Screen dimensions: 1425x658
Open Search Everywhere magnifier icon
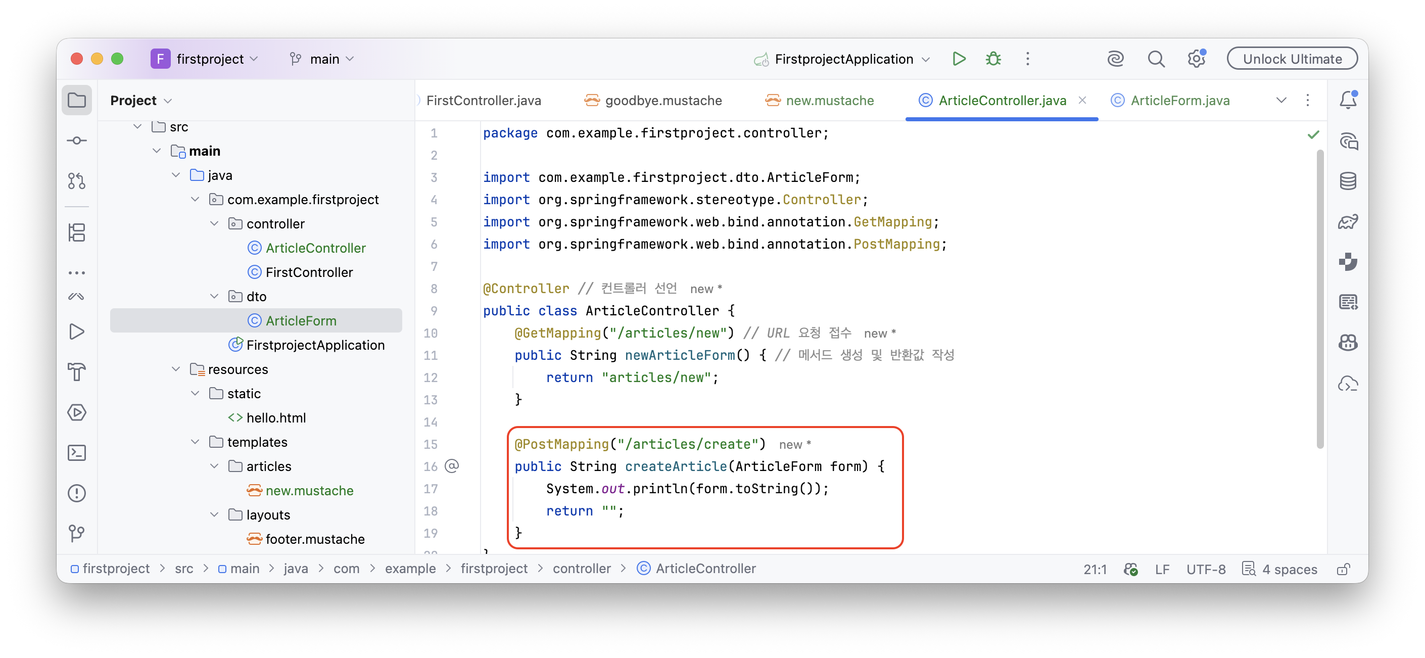coord(1156,59)
